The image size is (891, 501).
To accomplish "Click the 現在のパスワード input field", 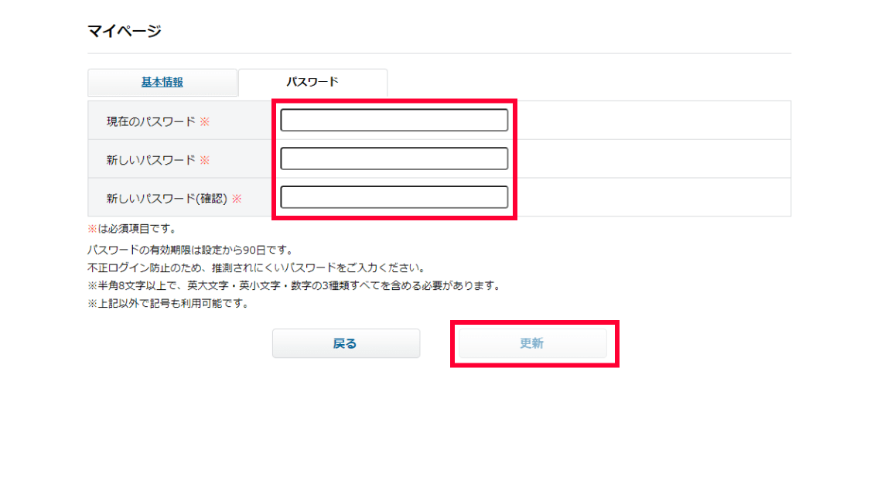I will [394, 121].
